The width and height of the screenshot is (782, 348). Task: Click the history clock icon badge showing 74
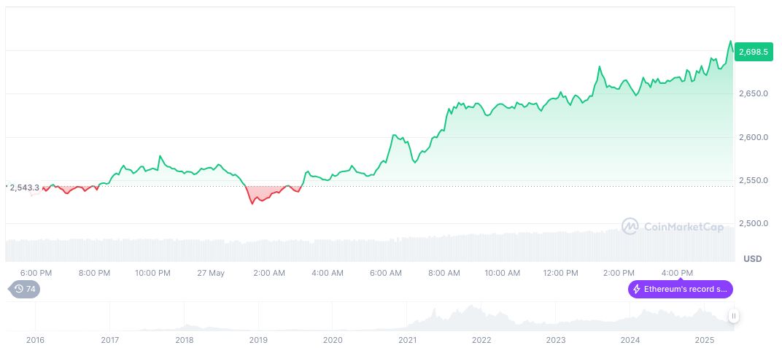[x=25, y=290]
